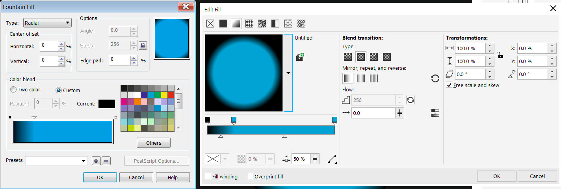Choose Two-color pattern fill icon
Viewport: 561px width, 189px height.
coord(275,24)
